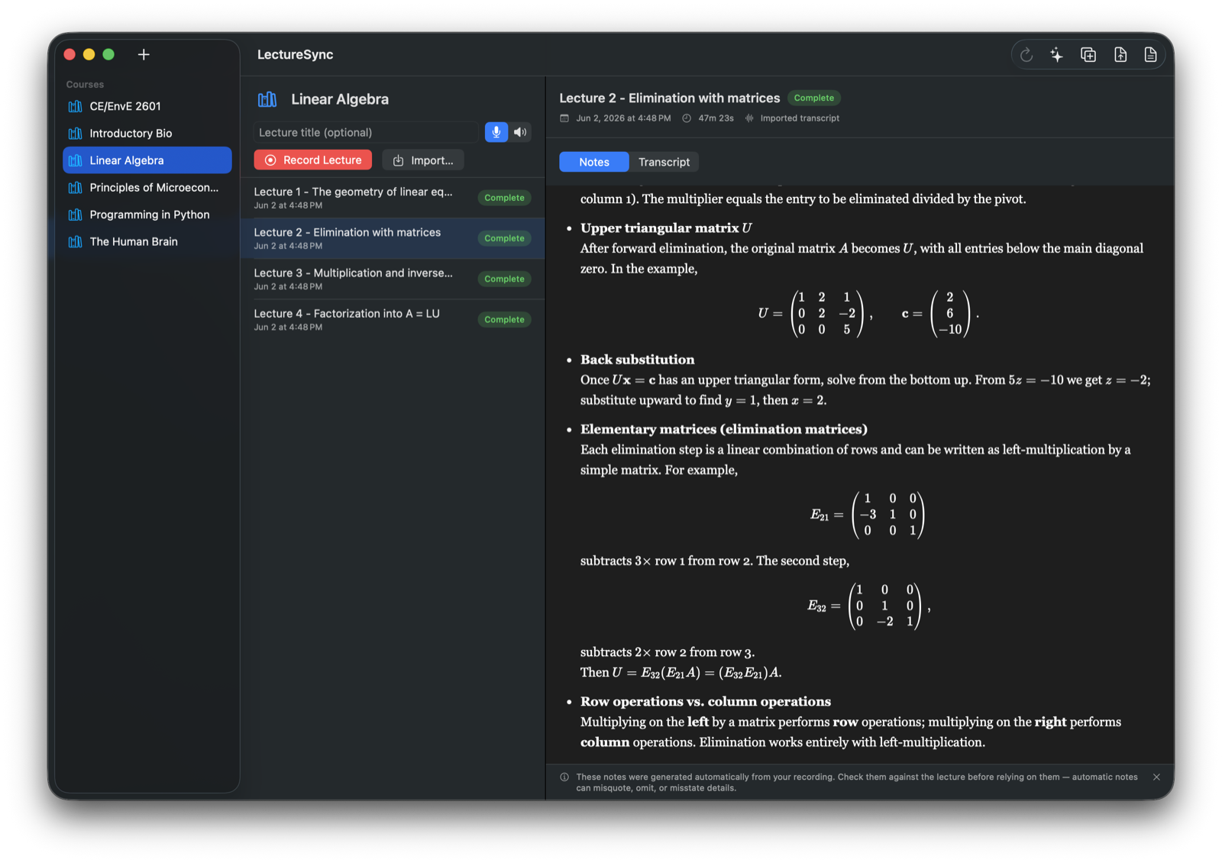
Task: Click the export document icon in the toolbar
Action: (1120, 54)
